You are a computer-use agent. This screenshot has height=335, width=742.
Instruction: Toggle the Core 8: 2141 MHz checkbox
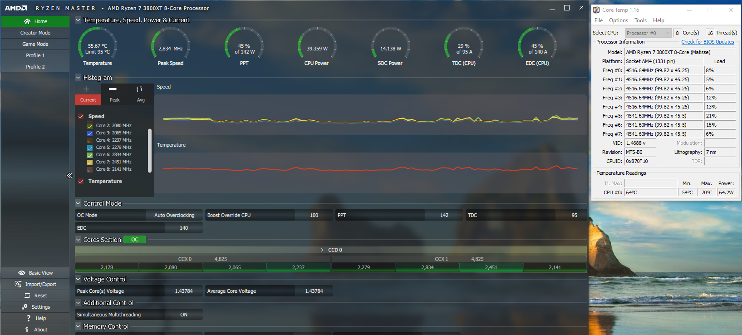pos(90,169)
